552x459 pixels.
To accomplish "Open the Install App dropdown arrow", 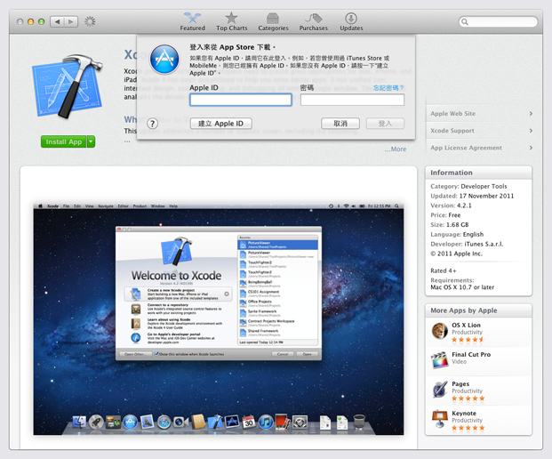I will point(91,141).
